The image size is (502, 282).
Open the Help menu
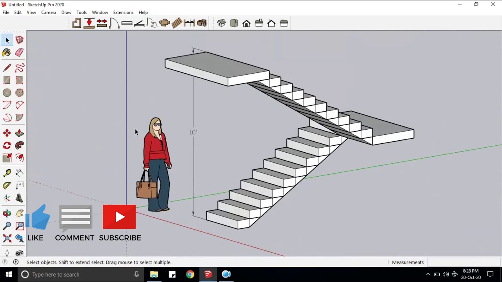tap(143, 13)
